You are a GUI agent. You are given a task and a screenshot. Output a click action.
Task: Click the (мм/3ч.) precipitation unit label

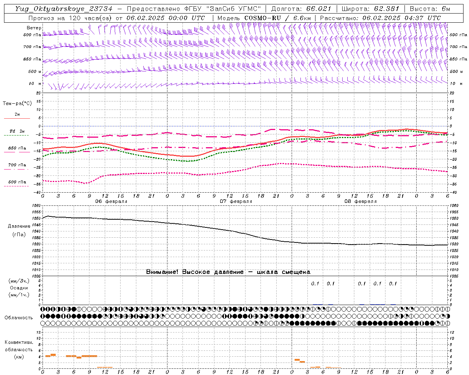click(19, 281)
